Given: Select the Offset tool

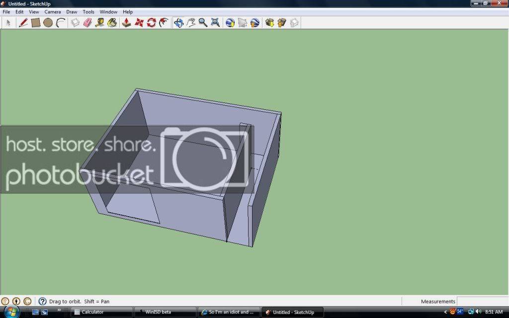Looking at the screenshot, I should [x=164, y=23].
